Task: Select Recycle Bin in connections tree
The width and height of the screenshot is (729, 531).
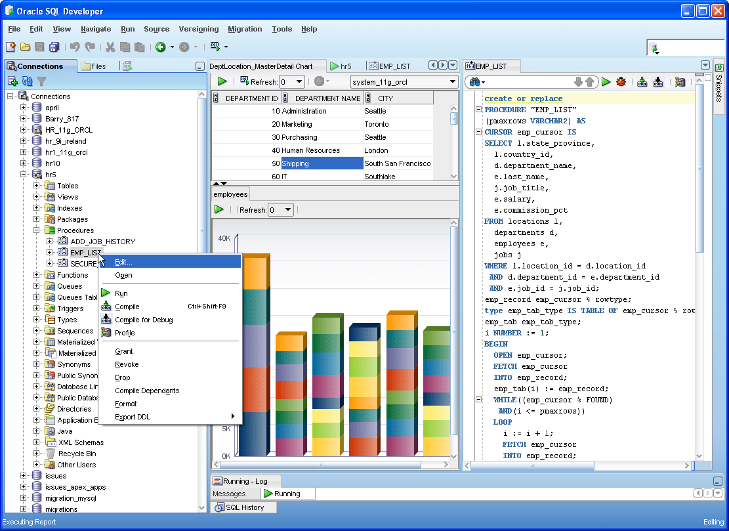Action: pos(77,454)
